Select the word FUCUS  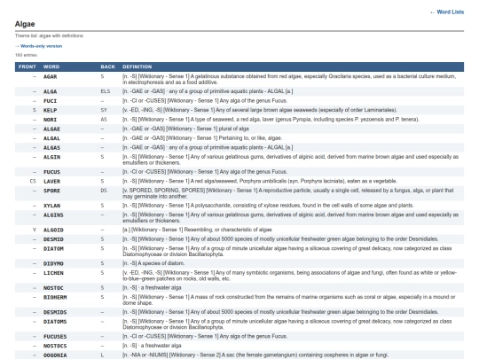[x=52, y=172]
